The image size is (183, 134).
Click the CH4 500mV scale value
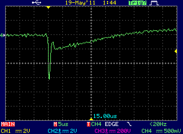[172, 131]
